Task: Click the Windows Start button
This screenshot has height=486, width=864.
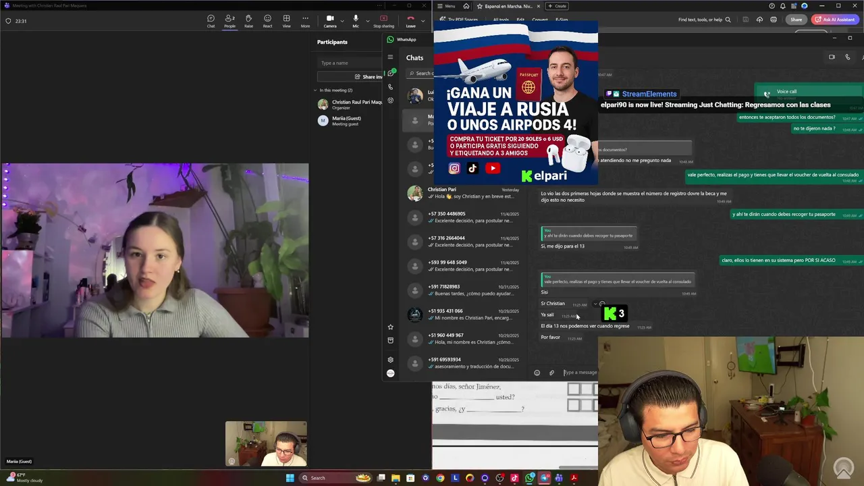Action: click(x=290, y=478)
